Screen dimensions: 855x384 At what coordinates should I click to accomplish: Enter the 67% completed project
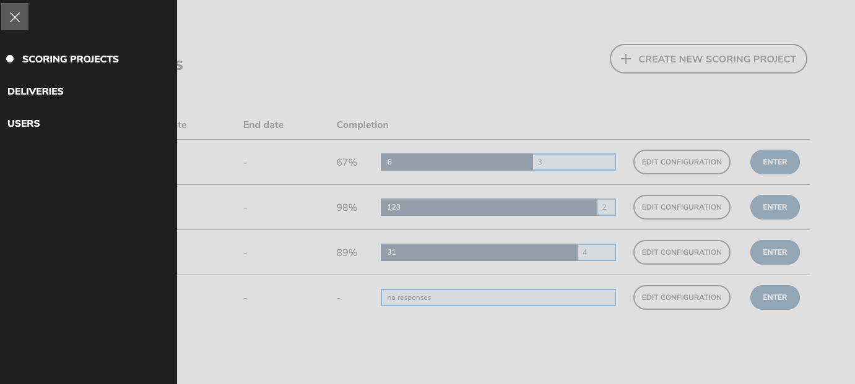click(775, 162)
